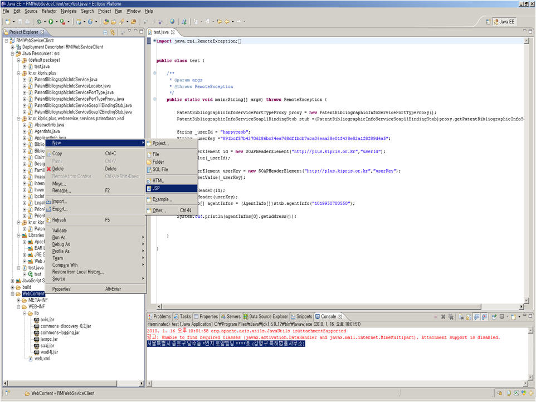Choose Properties in the context menu
This screenshot has height=402, width=536.
61,289
